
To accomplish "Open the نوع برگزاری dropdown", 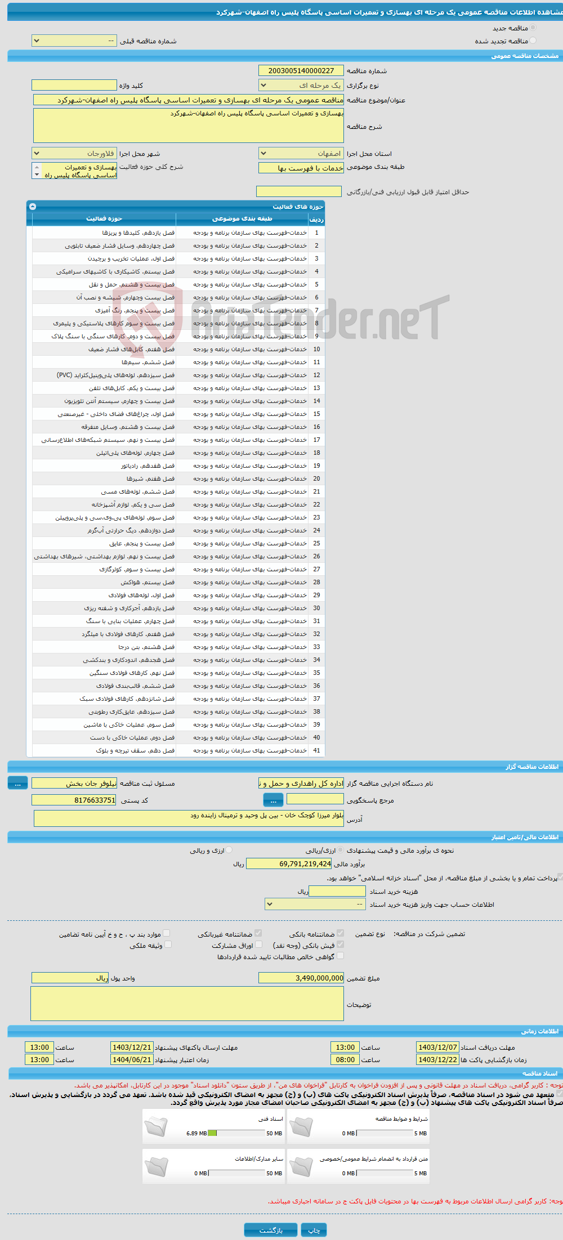I will [x=301, y=85].
